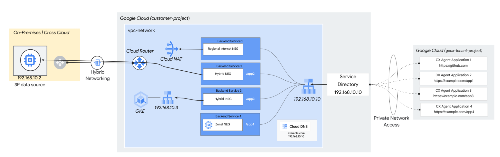Click 192.168.10.10 under the load balancer

coord(307,99)
